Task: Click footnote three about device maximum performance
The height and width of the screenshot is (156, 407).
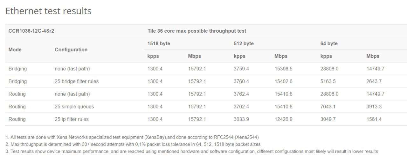Action: [x=192, y=151]
